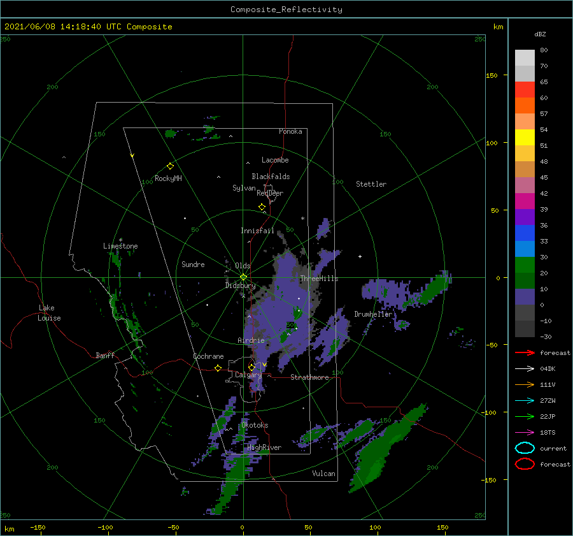
Task: Click the dBZ legend heading
Action: coord(540,34)
